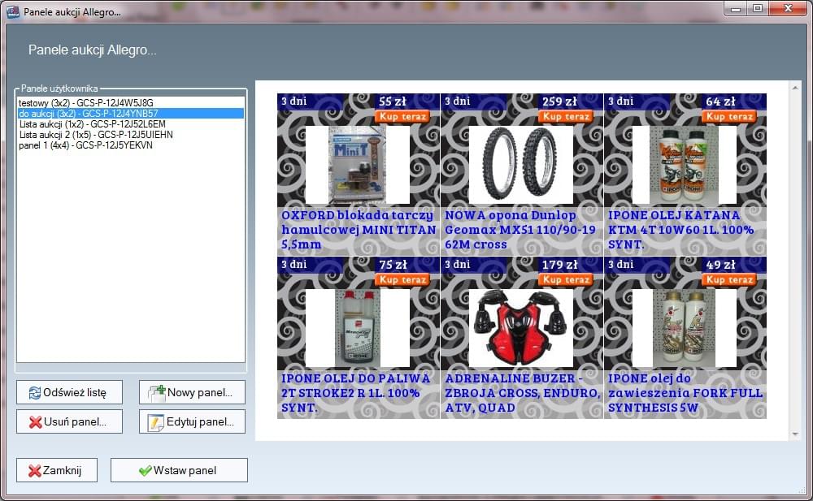813x501 pixels.
Task: Click the preview scrollbar up arrow
Action: point(795,88)
